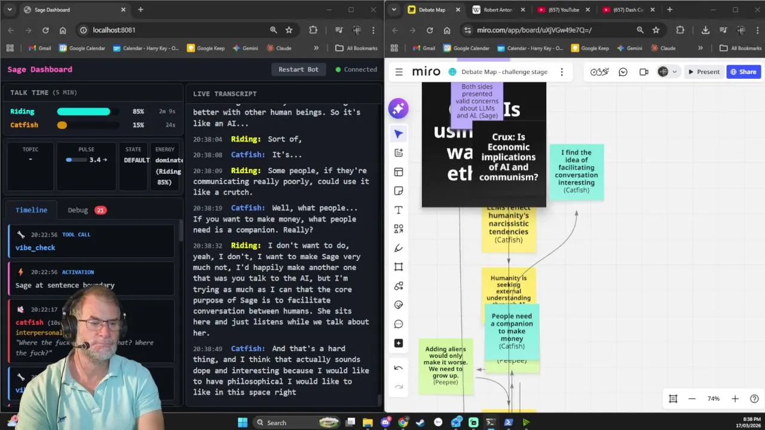Select 'People need a companion' sticky note
This screenshot has width=765, height=430.
click(512, 331)
